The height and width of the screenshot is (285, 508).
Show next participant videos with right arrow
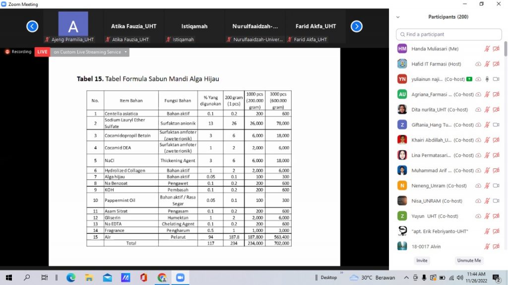click(356, 26)
